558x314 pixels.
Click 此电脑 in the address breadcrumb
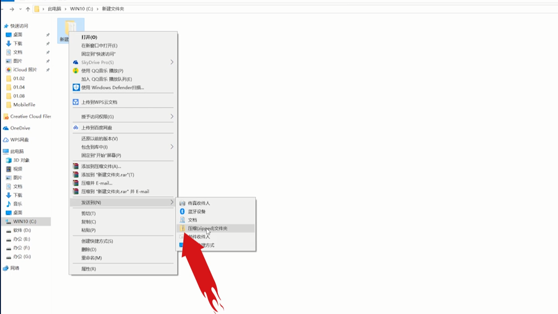coord(54,9)
